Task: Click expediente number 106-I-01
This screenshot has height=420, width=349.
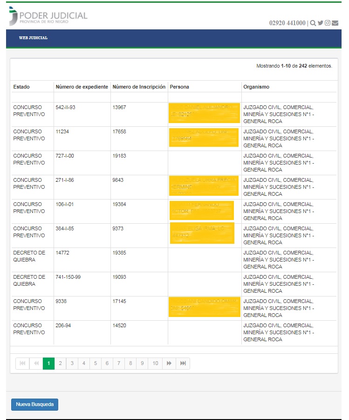Action: click(65, 204)
